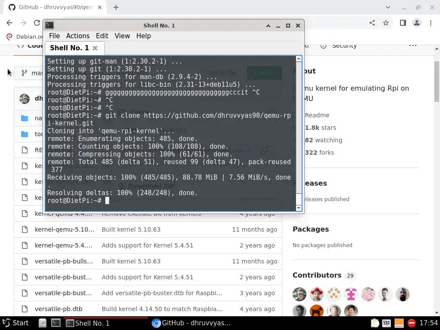Open Chrome profile avatar menu
The width and height of the screenshot is (440, 330).
point(417,23)
